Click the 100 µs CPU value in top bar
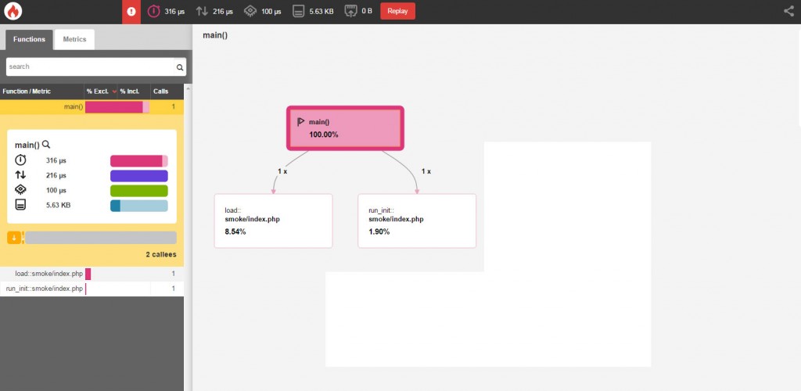 point(271,11)
